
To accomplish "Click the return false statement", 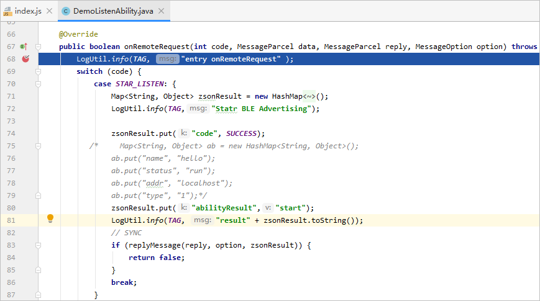I will coord(157,258).
